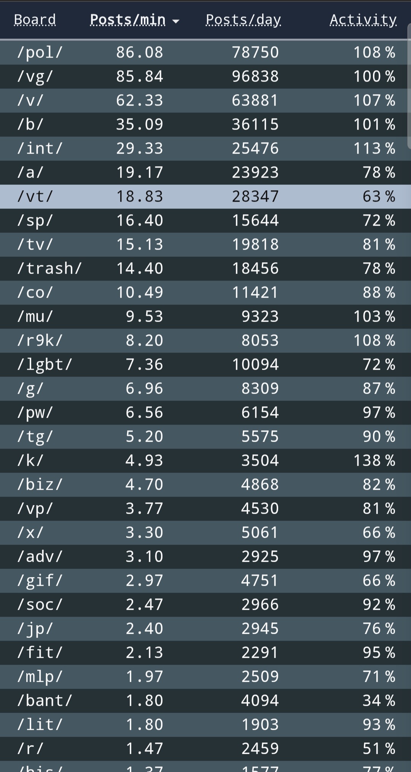The width and height of the screenshot is (411, 772).
Task: Select the /vg/ board name
Action: click(x=35, y=76)
